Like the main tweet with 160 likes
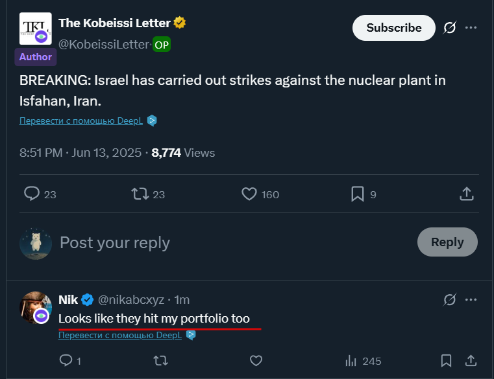This screenshot has width=494, height=379. click(249, 194)
